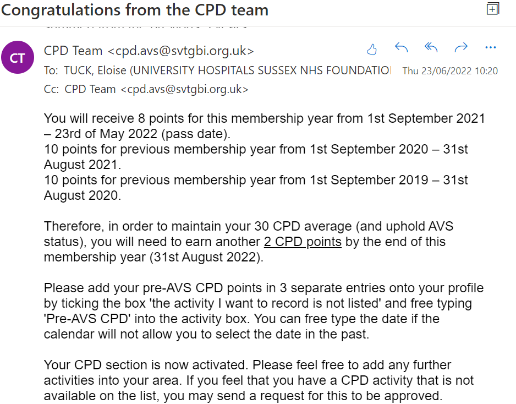Open the More actions ellipsis menu

(x=491, y=48)
